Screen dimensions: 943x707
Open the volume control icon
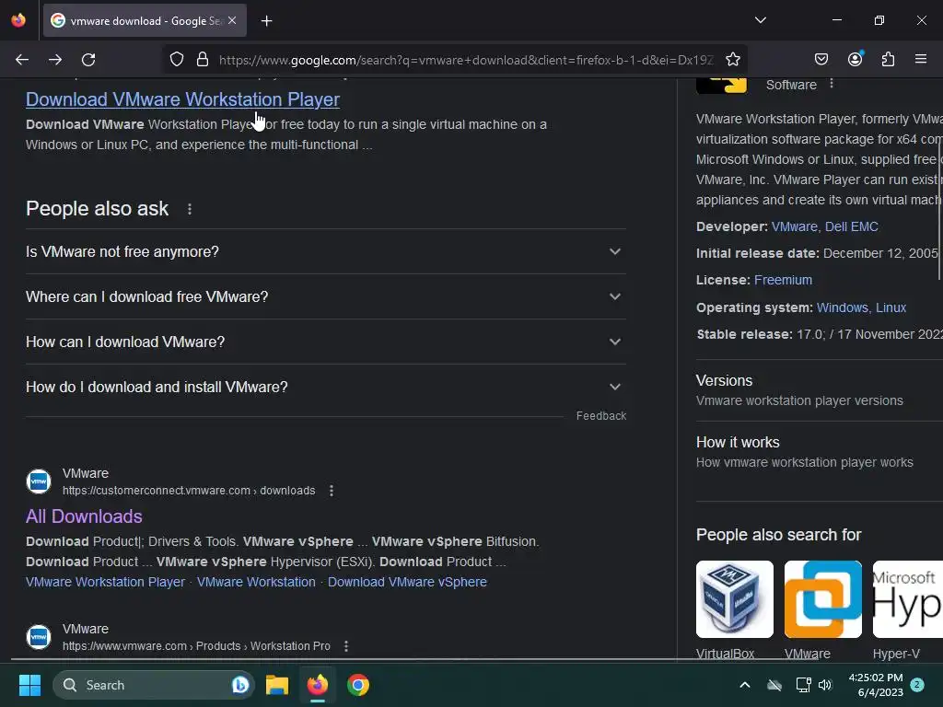825,685
